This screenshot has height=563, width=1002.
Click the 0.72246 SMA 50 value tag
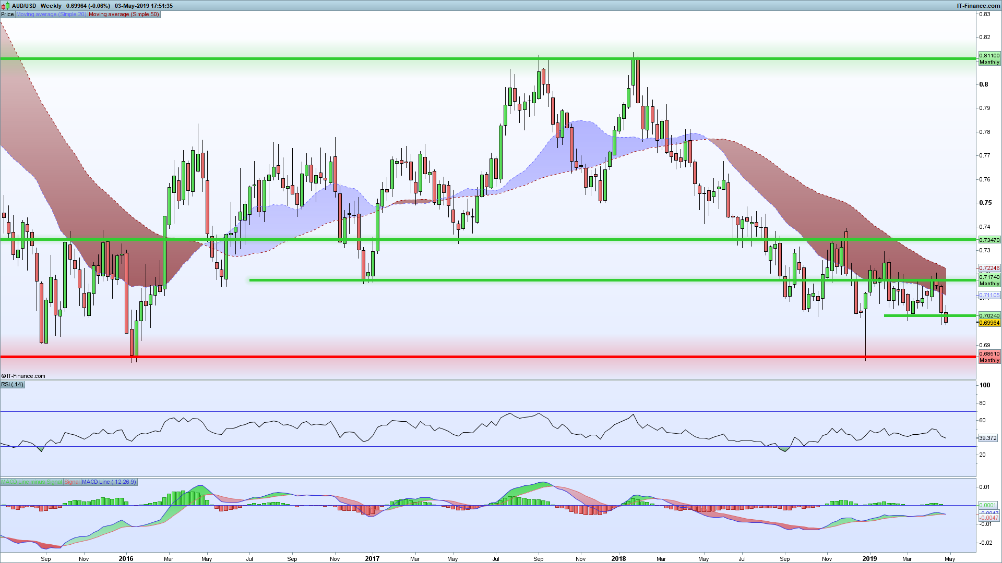(x=989, y=268)
